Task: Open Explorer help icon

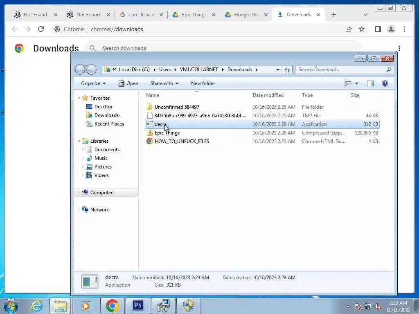Action: click(x=385, y=83)
